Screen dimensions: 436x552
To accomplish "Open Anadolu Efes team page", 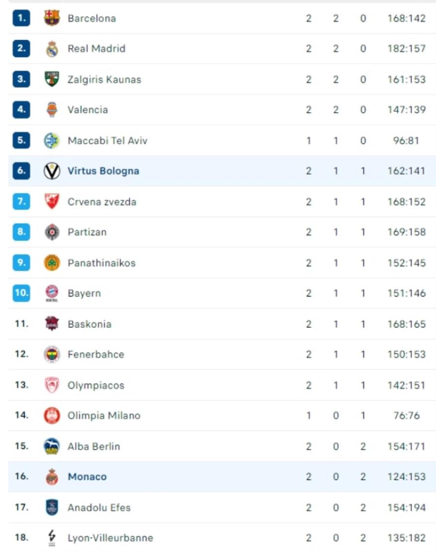I will [x=99, y=507].
